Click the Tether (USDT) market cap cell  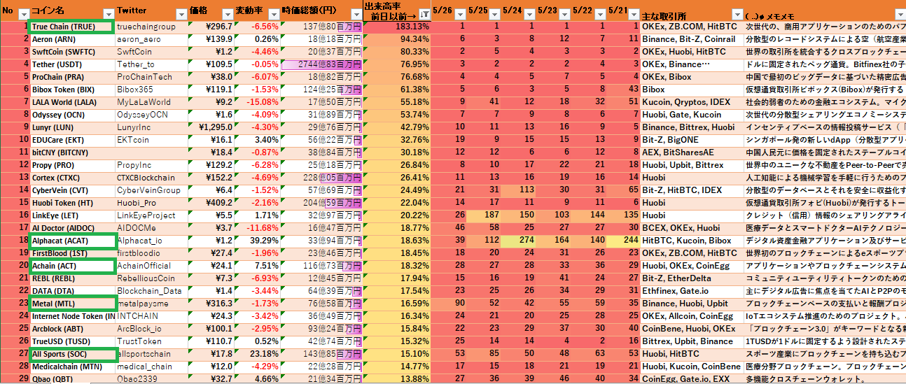pyautogui.click(x=322, y=64)
